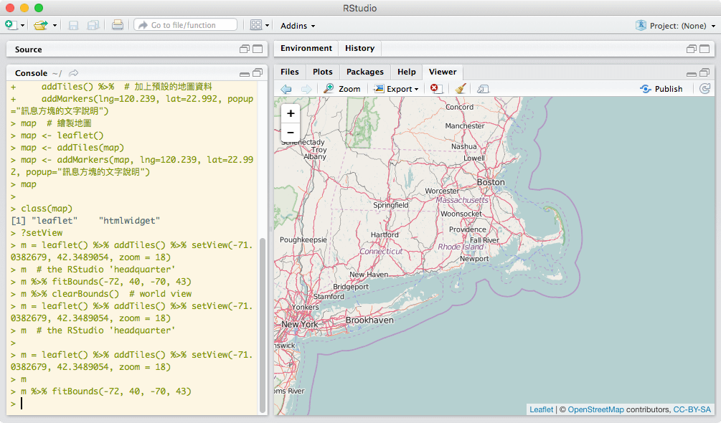Click the show in new window icon
The height and width of the screenshot is (423, 721).
(x=483, y=89)
